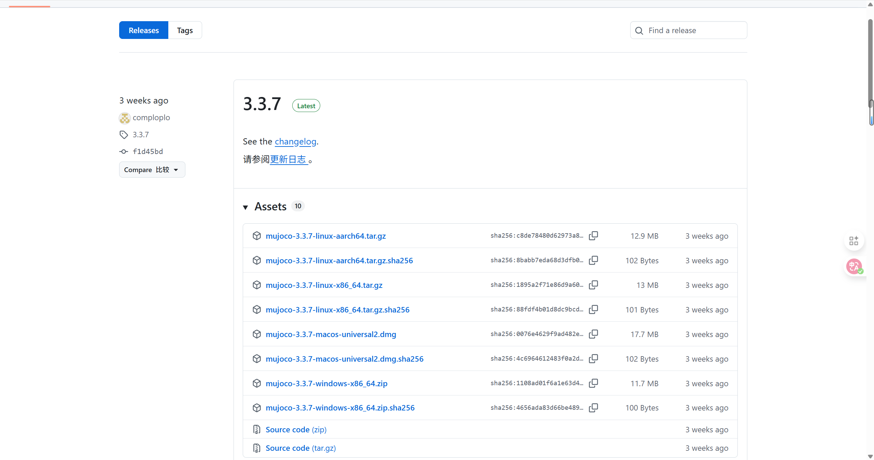Select the Releases tab
Viewport: 874px width, 460px height.
click(x=144, y=30)
